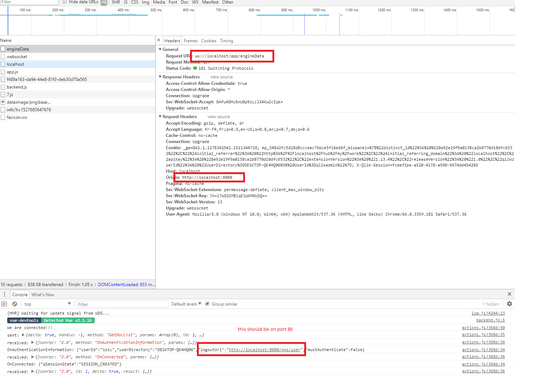This screenshot has width=555, height=376.
Task: Collapse the Request Headers section
Action: pos(160,116)
